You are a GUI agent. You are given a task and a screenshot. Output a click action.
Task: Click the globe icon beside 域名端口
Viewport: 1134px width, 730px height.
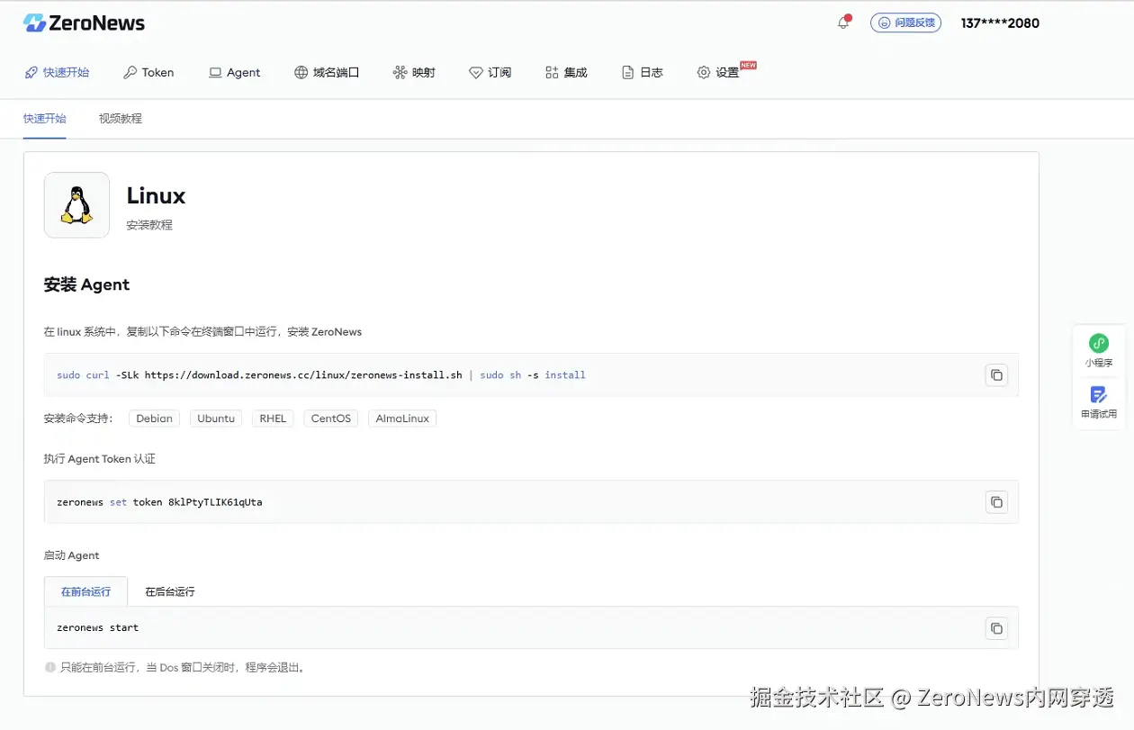point(301,72)
